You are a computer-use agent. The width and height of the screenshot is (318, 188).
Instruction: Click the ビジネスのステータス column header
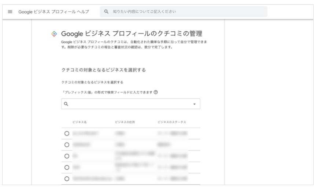tap(172, 122)
